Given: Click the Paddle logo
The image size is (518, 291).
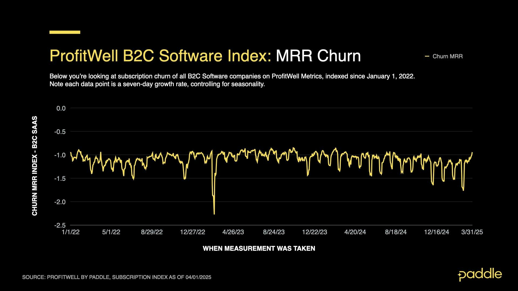Looking at the screenshot, I should click(480, 275).
